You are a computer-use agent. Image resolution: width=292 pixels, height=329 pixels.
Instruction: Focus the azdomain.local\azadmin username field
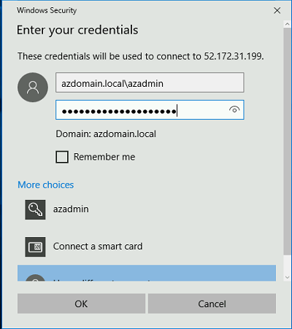[x=150, y=82]
